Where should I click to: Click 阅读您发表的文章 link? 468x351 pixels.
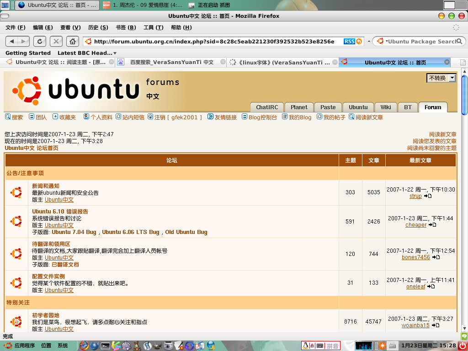[x=435, y=141]
